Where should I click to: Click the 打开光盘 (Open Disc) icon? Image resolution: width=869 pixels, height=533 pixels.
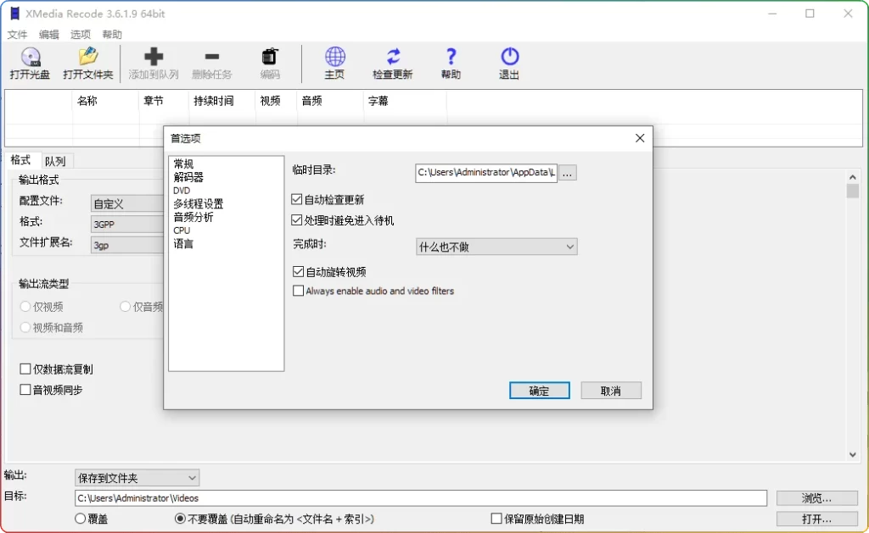click(x=31, y=58)
